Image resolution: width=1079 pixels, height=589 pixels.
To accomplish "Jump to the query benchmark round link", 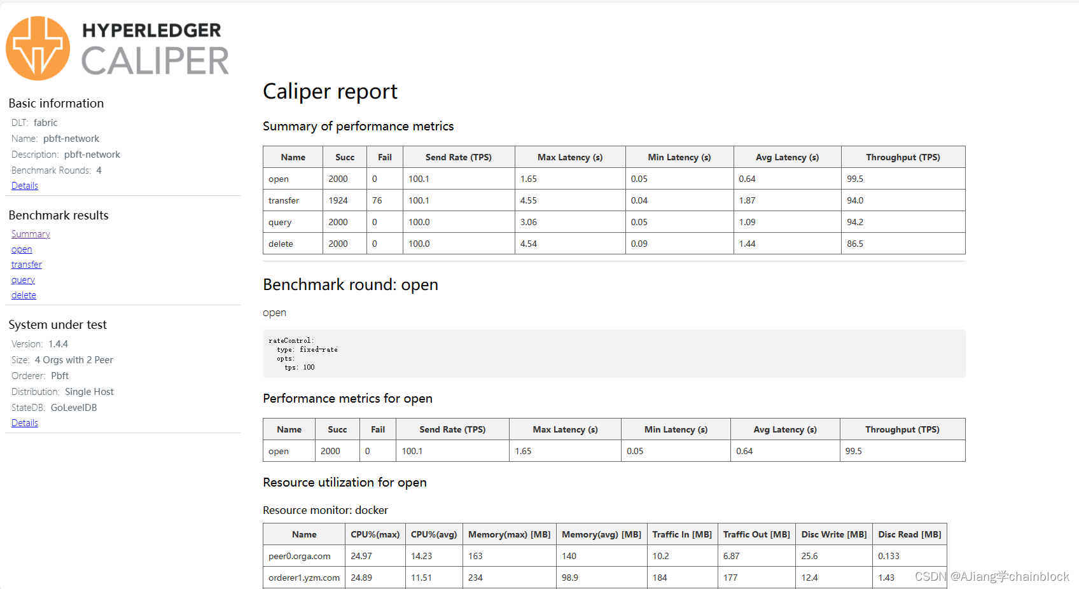I will [x=23, y=280].
